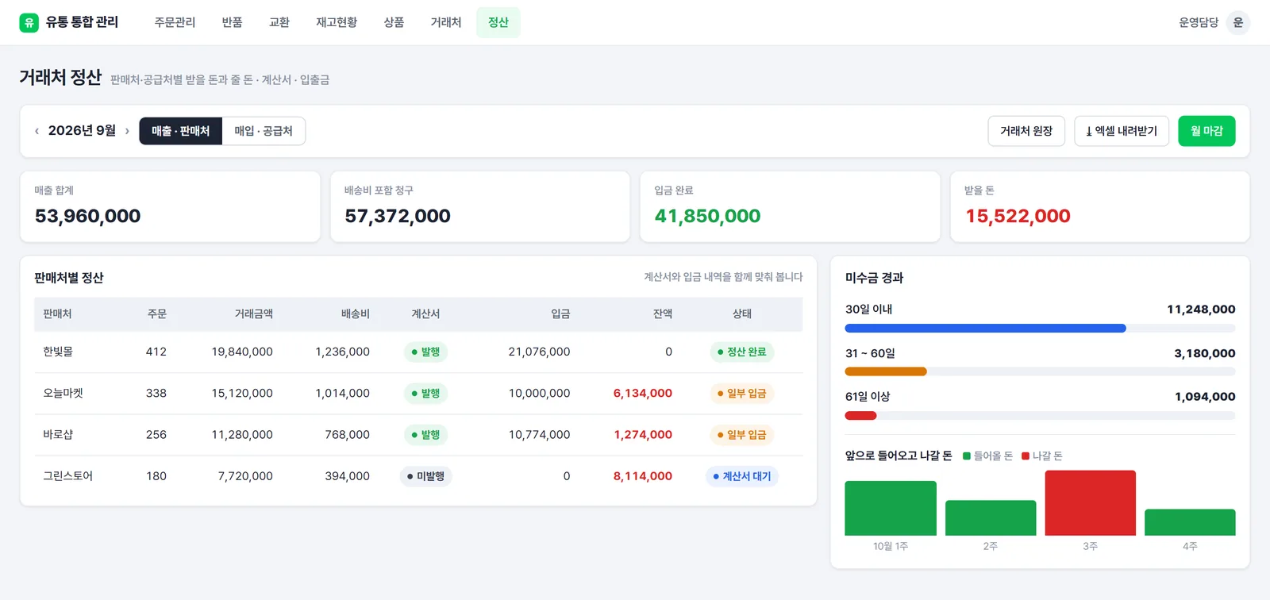Click the 입금 완료 41,850,000 value
1270x600 pixels.
(707, 216)
